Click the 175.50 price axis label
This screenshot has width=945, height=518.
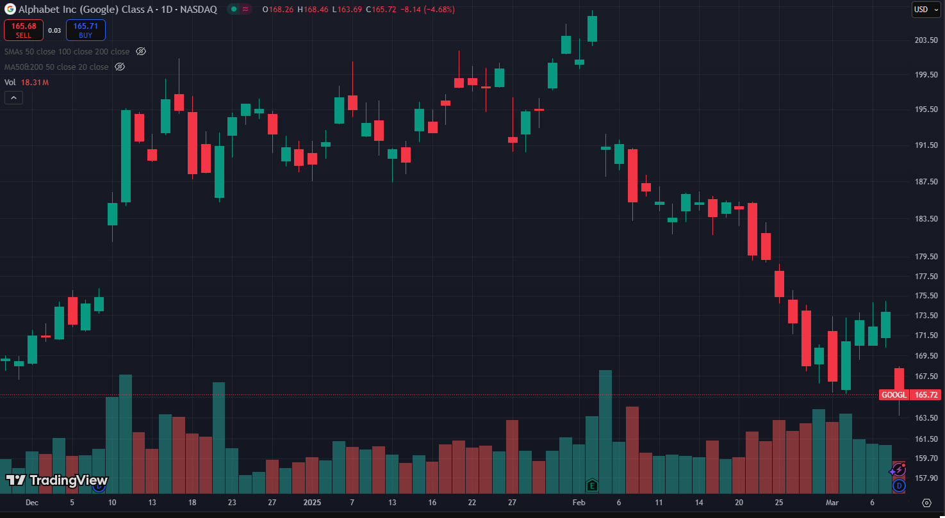point(926,296)
